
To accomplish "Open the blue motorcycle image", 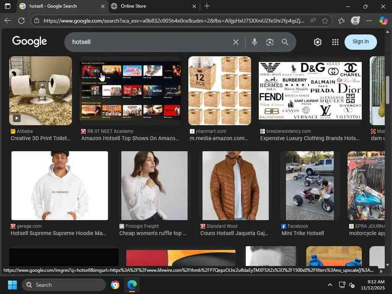I will point(366,186).
